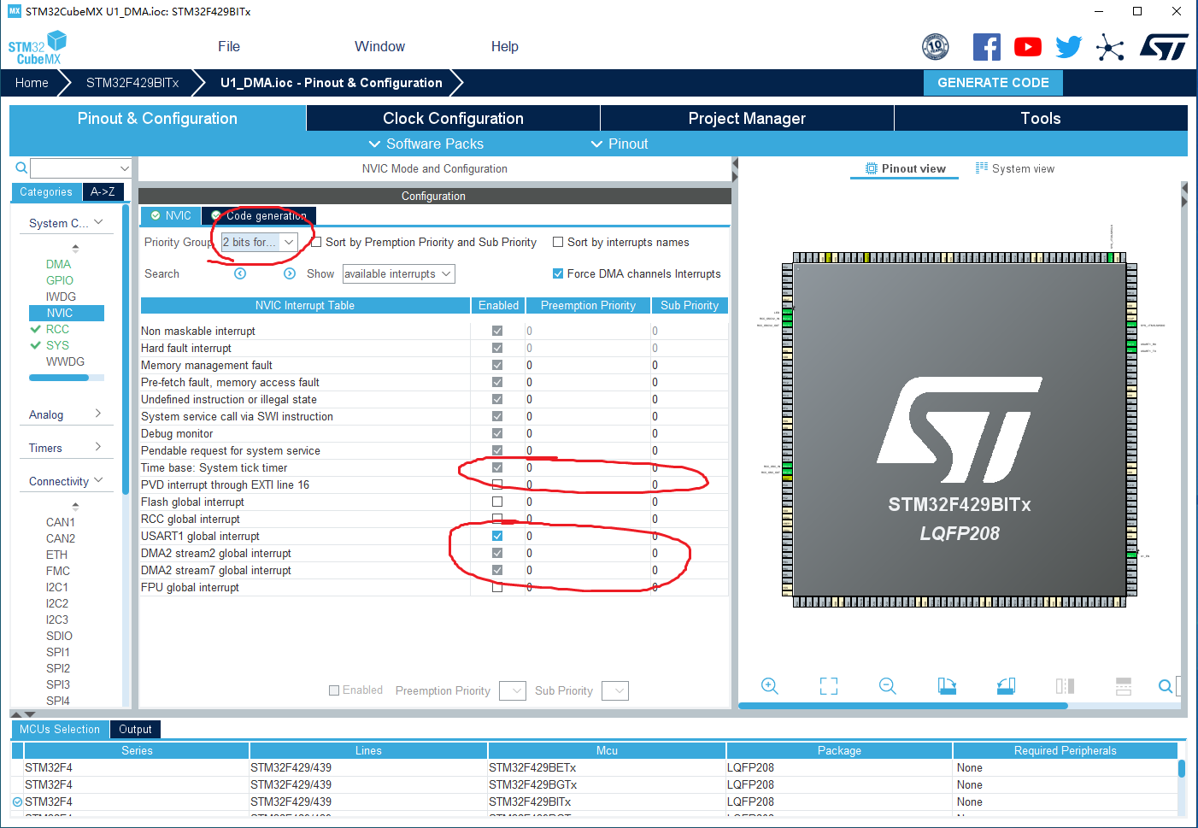This screenshot has height=828, width=1198.
Task: Select the zoom-out tool in Pinout view
Action: click(x=887, y=686)
